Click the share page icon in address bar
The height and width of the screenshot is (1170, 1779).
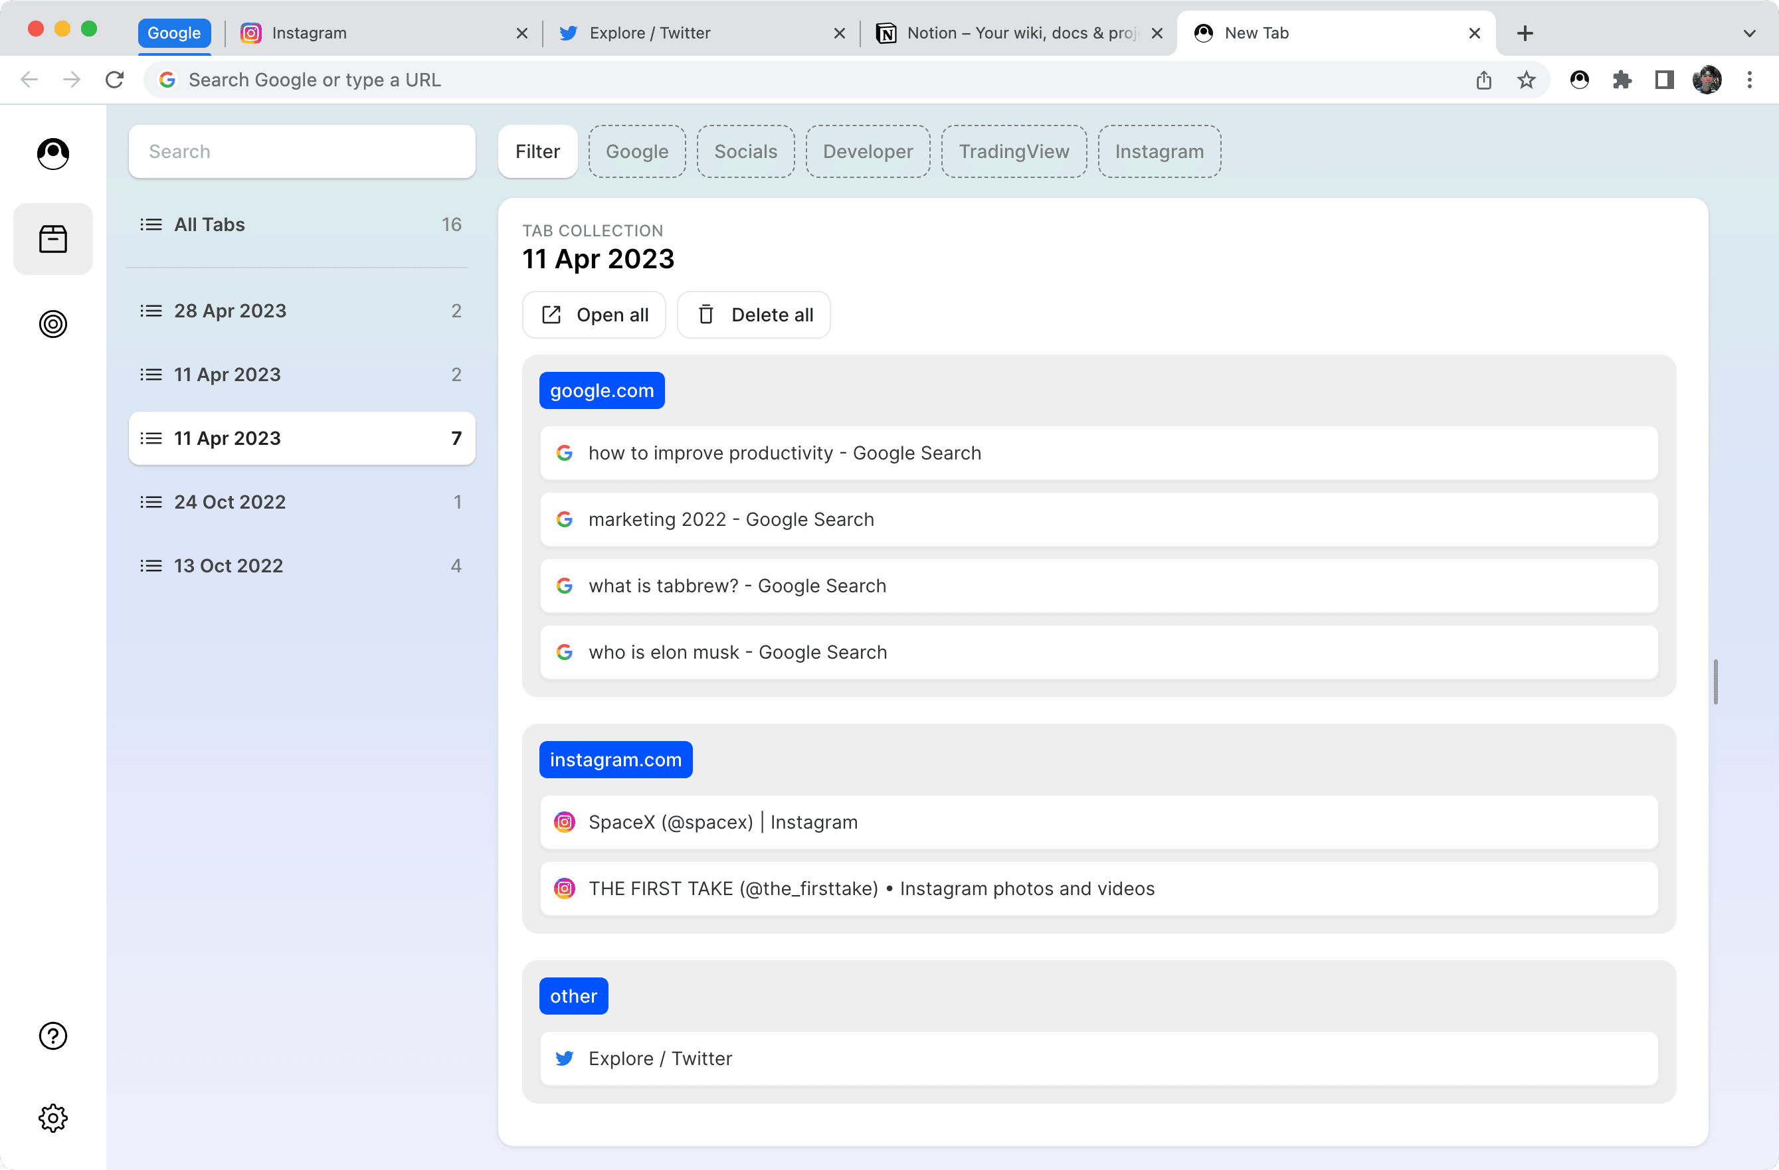[x=1484, y=80]
